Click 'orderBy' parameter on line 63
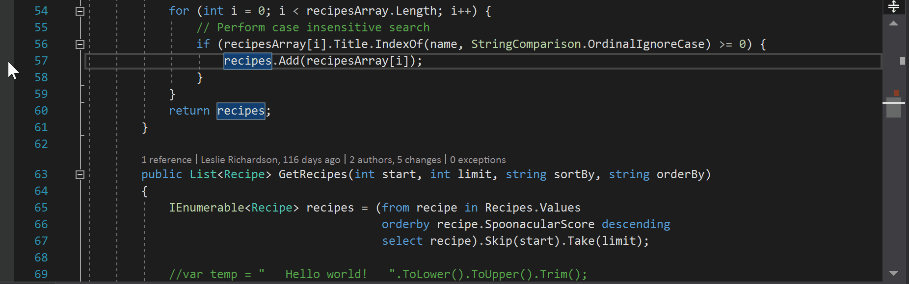 tap(681, 174)
